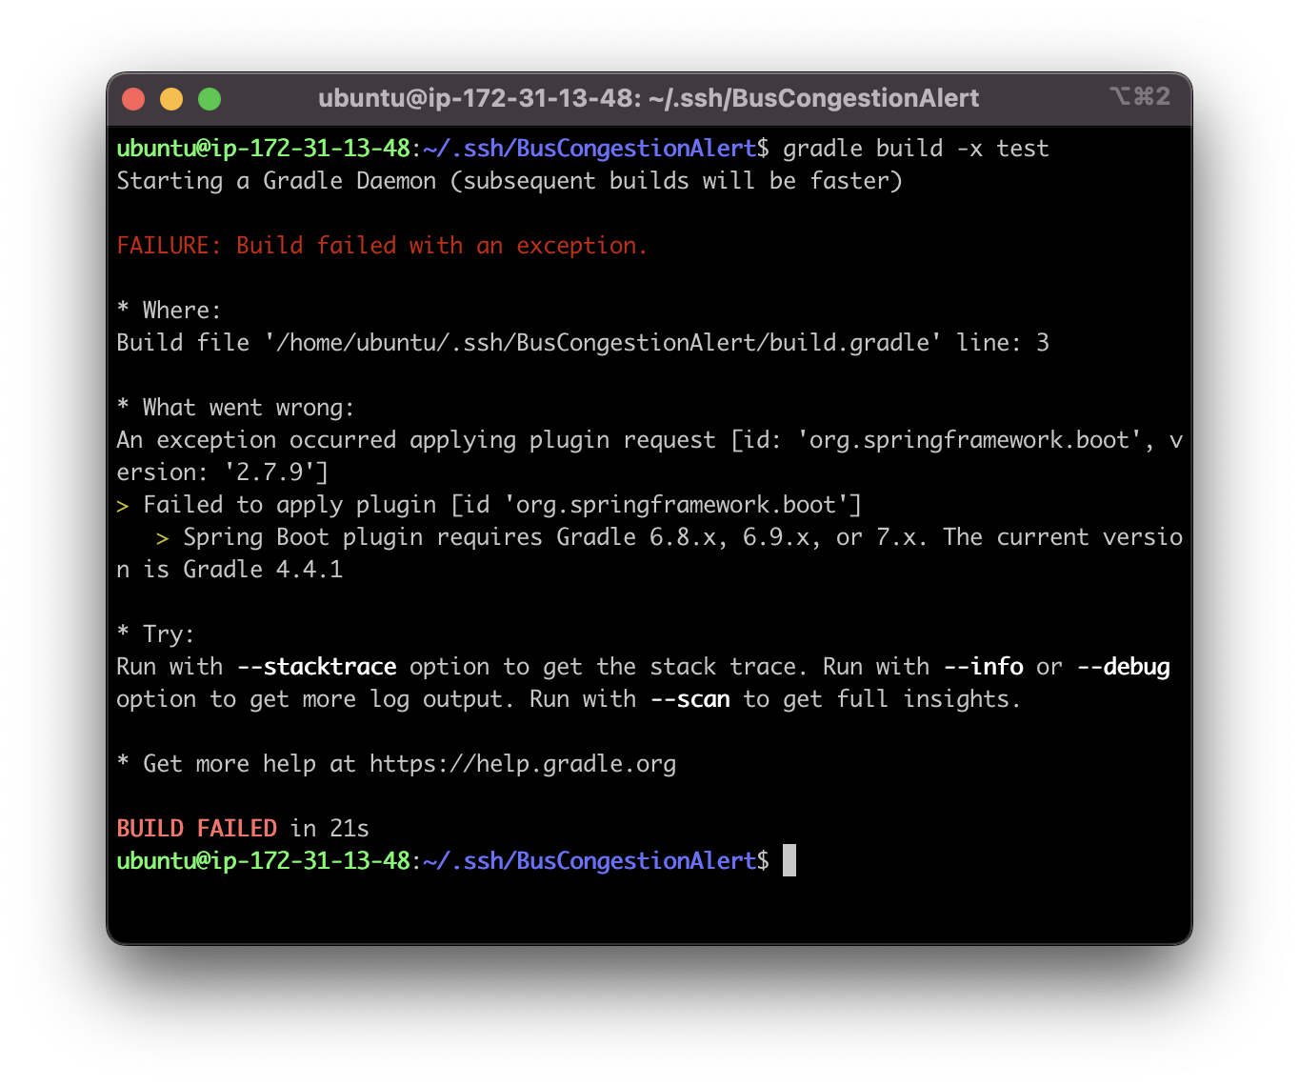Click the terminal cursor block
The image size is (1299, 1086).
789,860
